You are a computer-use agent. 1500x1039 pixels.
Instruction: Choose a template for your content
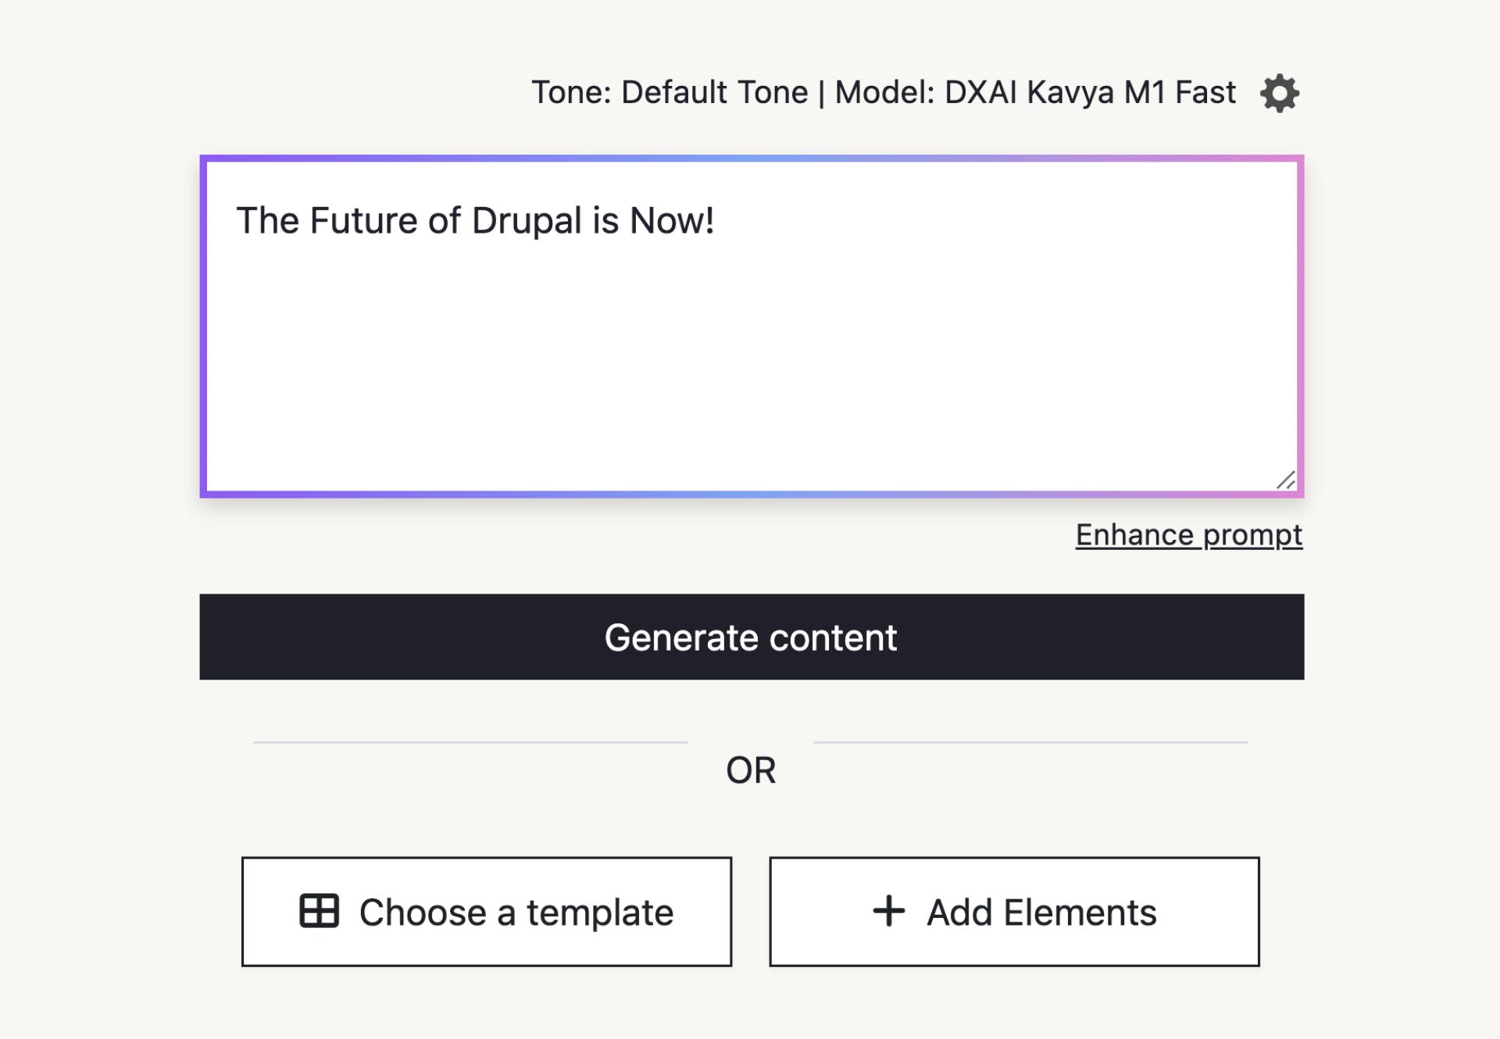(x=486, y=911)
